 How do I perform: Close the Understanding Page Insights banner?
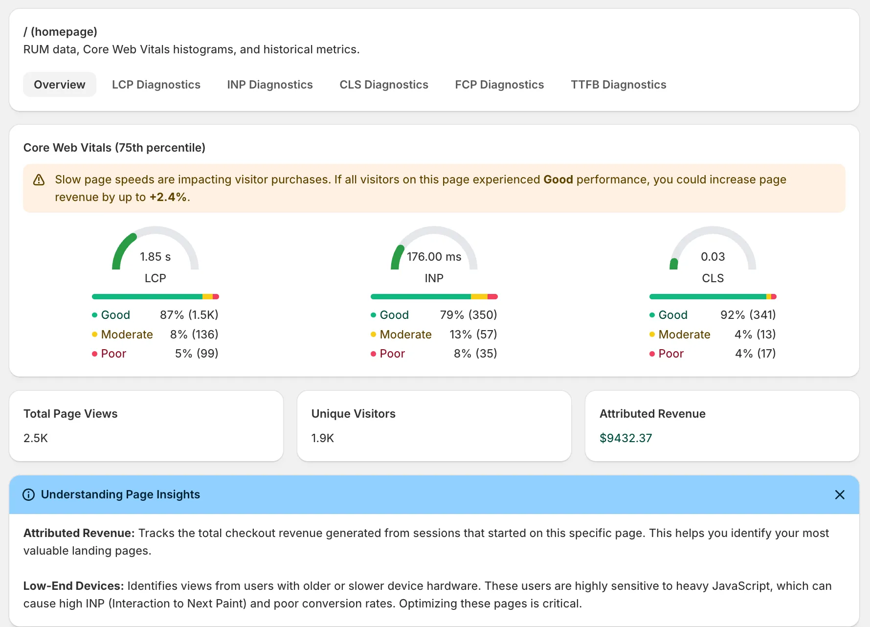point(840,494)
